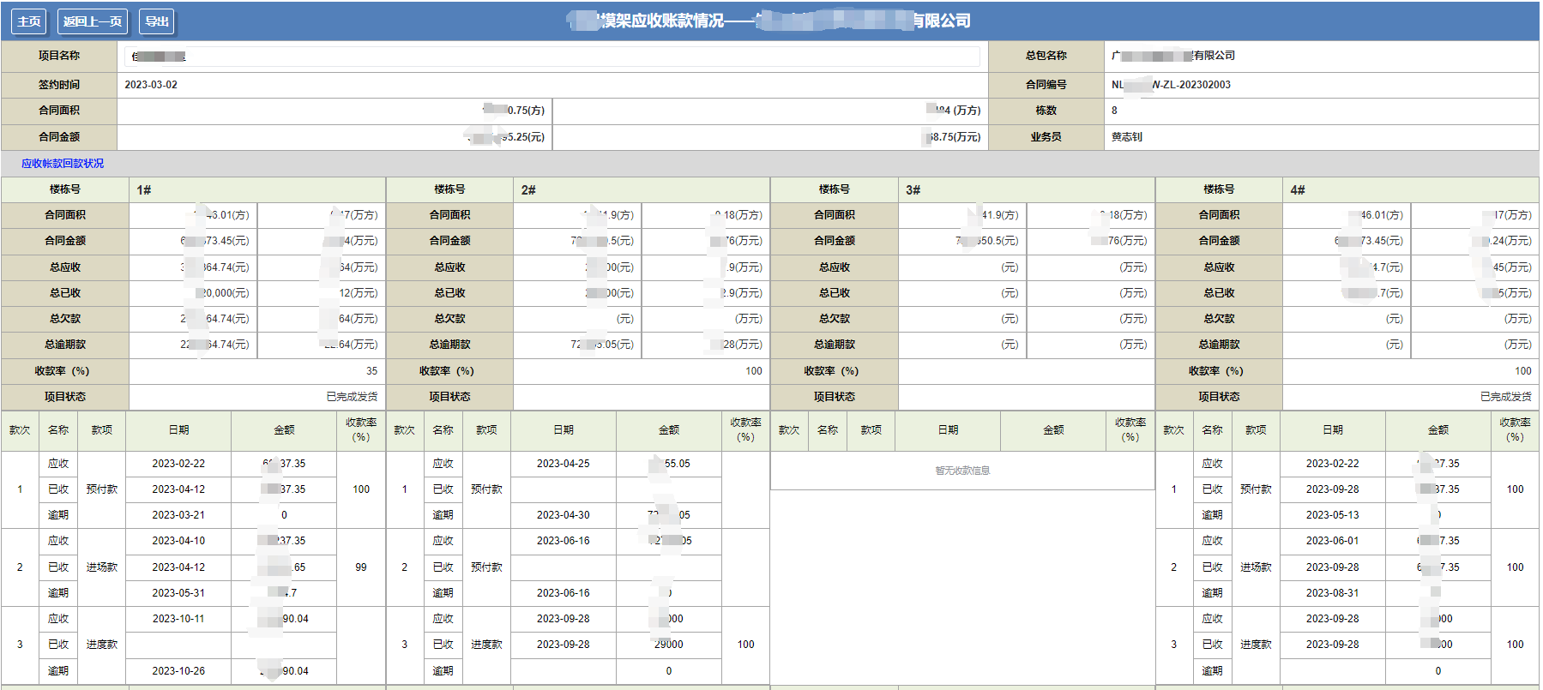The width and height of the screenshot is (1543, 690).
Task: Select the salesperson name 黄志钊
Action: click(x=1126, y=137)
